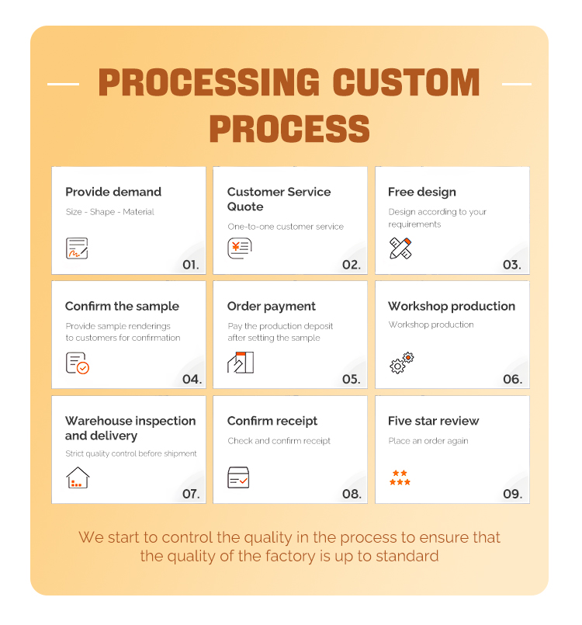Image resolution: width=582 pixels, height=625 pixels.
Task: Click the Confirm the sample heading
Action: 122,306
